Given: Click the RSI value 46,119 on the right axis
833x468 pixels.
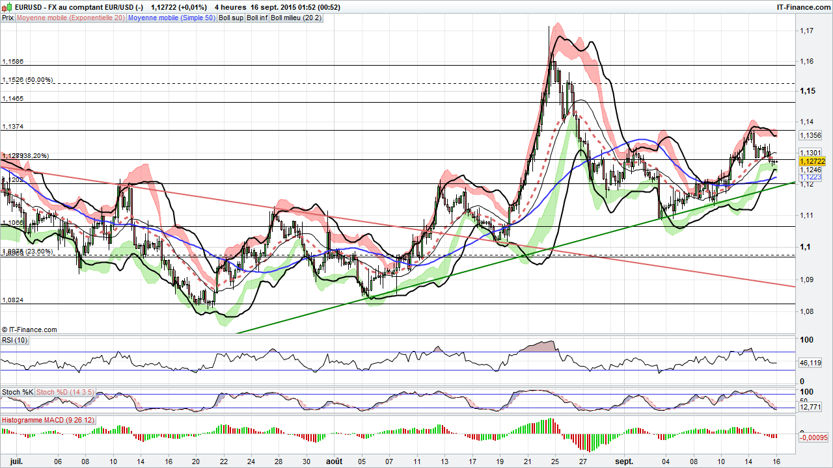Looking at the screenshot, I should [809, 363].
